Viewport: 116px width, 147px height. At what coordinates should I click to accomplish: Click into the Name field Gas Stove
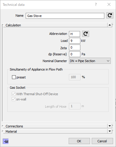[65, 16]
